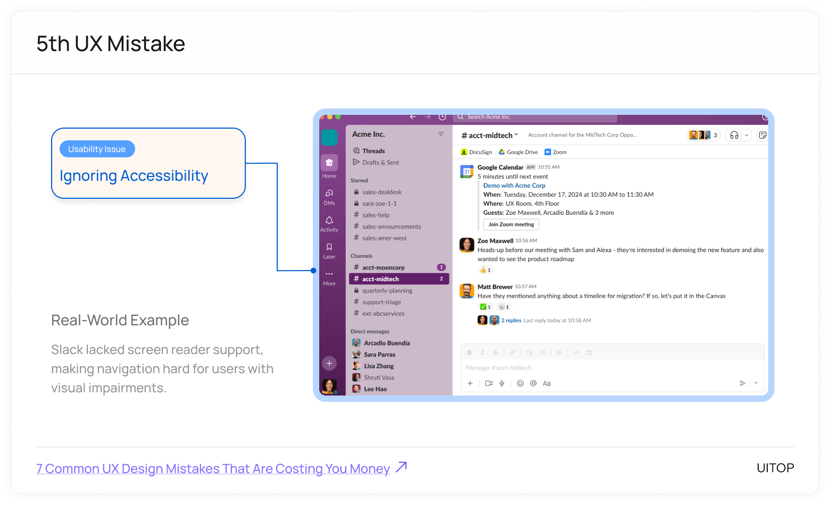Open the Zoom bookmark

[x=555, y=152]
